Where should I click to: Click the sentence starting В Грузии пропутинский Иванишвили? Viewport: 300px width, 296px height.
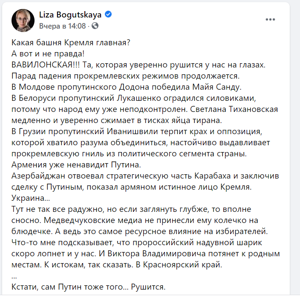click(141, 143)
